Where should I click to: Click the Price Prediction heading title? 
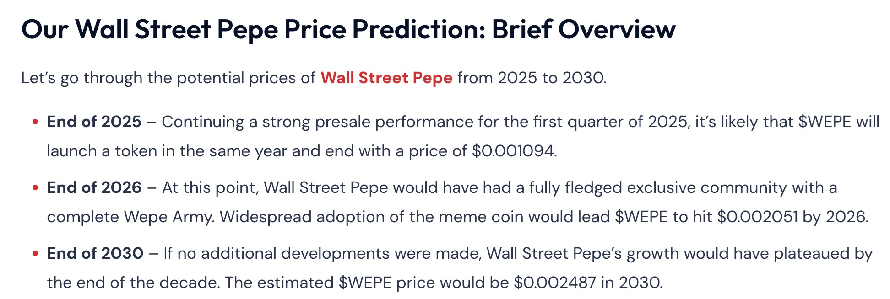tap(348, 29)
